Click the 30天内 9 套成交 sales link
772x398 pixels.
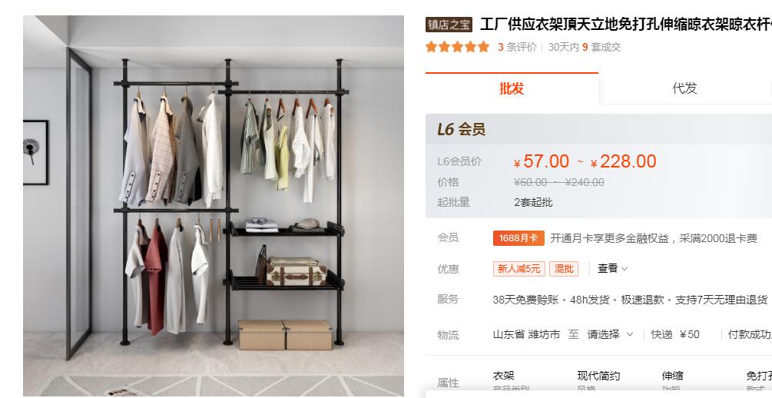[x=585, y=48]
